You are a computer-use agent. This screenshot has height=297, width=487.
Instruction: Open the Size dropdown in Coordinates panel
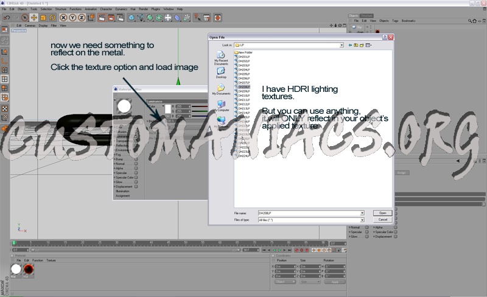pos(310,282)
